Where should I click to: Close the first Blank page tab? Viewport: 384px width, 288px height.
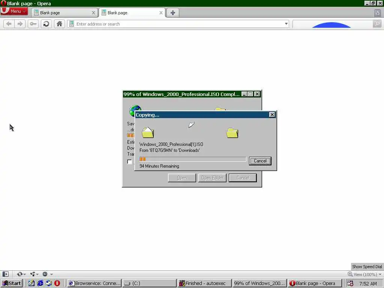pyautogui.click(x=93, y=13)
